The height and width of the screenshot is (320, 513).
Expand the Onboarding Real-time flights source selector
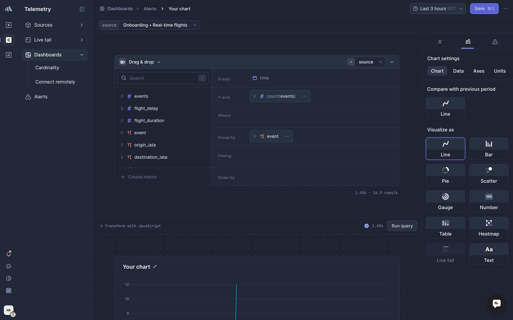[x=160, y=25]
